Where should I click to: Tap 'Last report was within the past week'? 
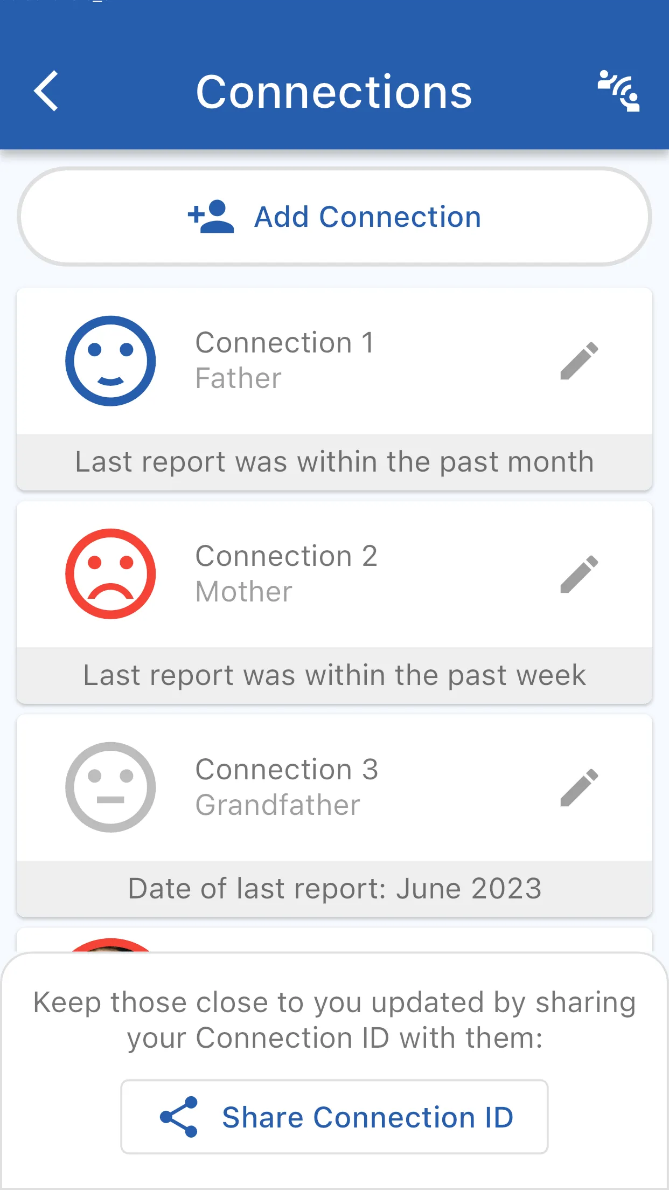pyautogui.click(x=334, y=675)
